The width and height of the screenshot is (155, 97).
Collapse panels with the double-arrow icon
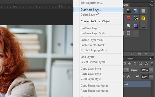click(152, 1)
